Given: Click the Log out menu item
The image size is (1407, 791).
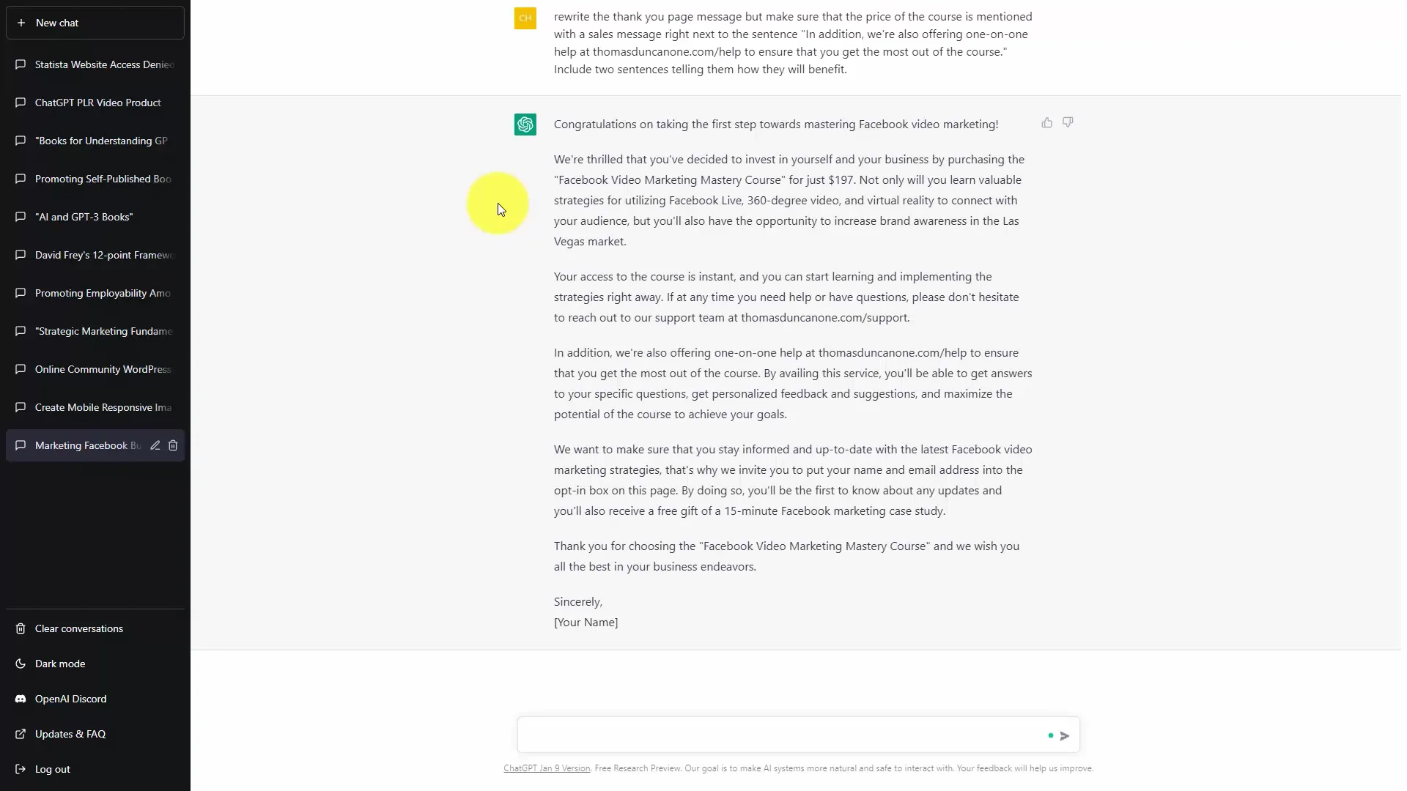Looking at the screenshot, I should pyautogui.click(x=52, y=769).
